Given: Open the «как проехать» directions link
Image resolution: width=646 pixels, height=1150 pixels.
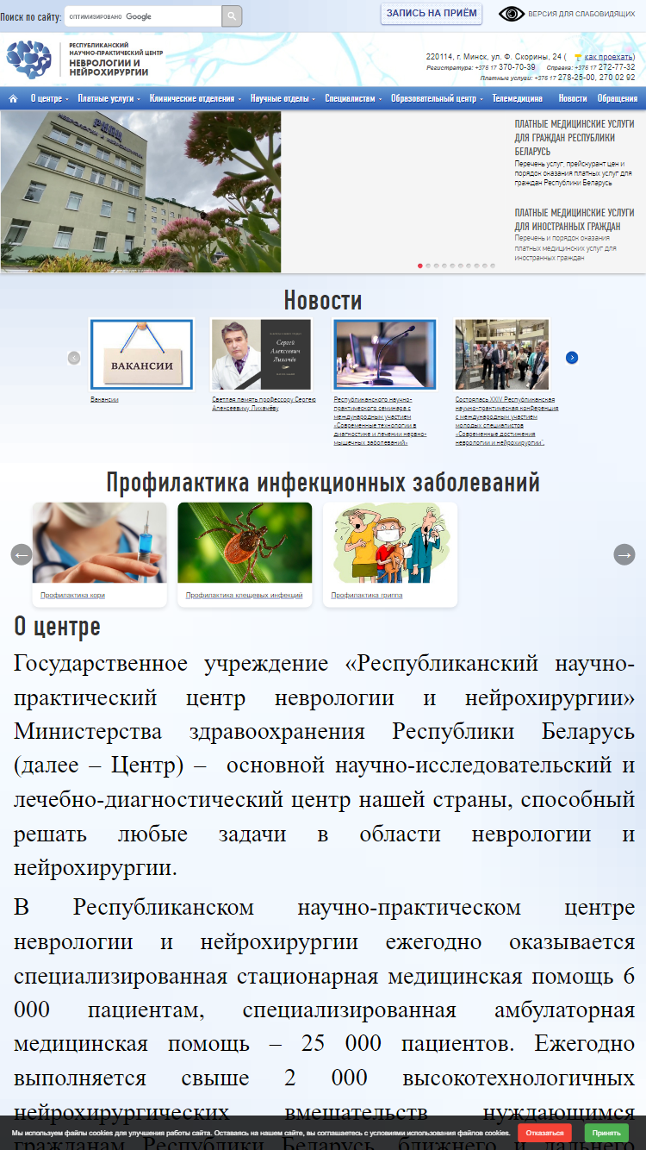Looking at the screenshot, I should pyautogui.click(x=609, y=57).
